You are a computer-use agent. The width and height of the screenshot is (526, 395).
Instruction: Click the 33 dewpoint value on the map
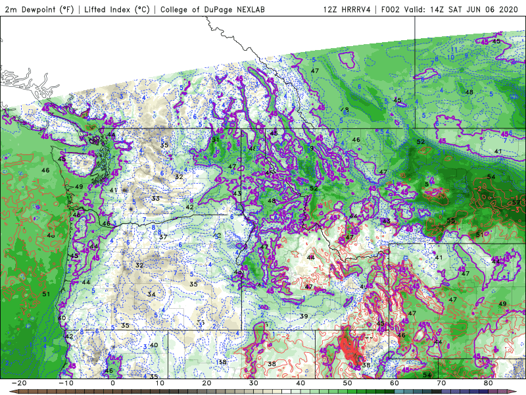tap(155, 199)
